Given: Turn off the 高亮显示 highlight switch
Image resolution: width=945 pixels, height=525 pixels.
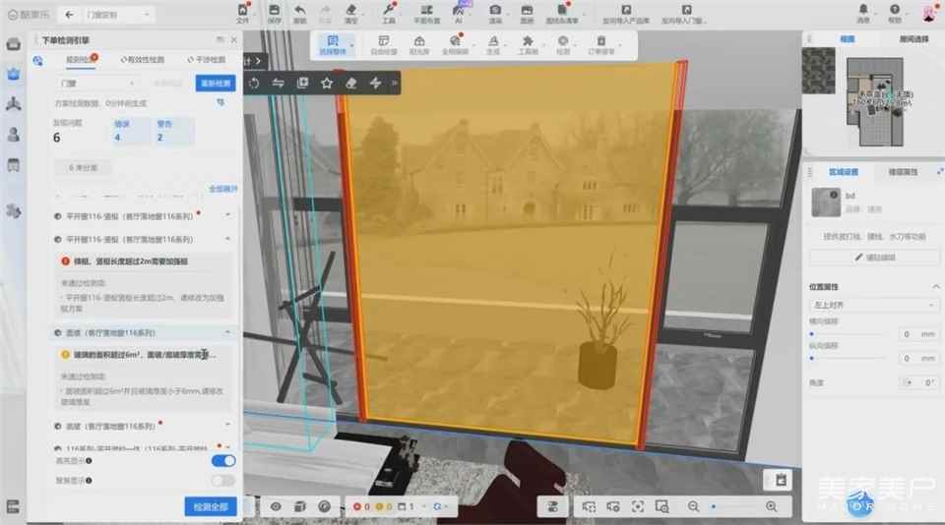Looking at the screenshot, I should tap(223, 460).
